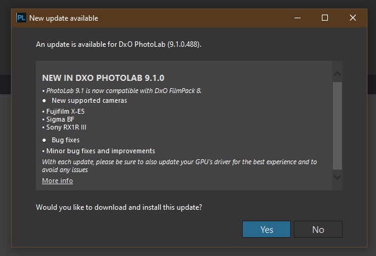Maximize the update dialog window
376x256 pixels.
(x=325, y=18)
